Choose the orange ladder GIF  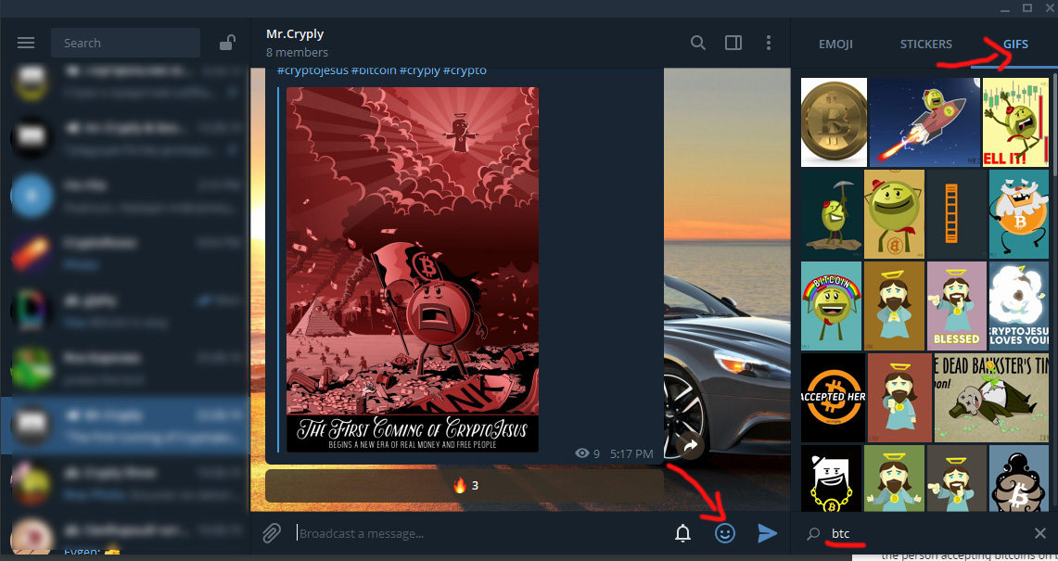tap(956, 214)
